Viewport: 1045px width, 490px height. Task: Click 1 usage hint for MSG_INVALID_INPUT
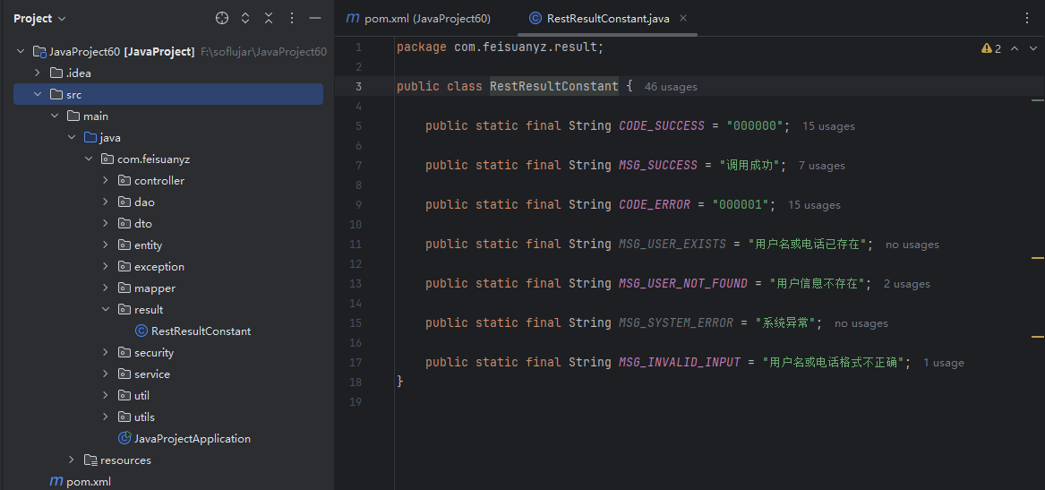click(944, 363)
